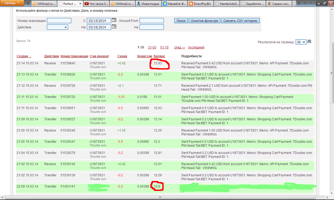Open the orange Firefox menu button

point(11,3)
